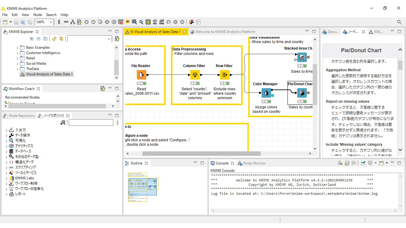The height and width of the screenshot is (228, 406).
Task: Toggle the hide node names toolbar icon
Action: point(162,22)
